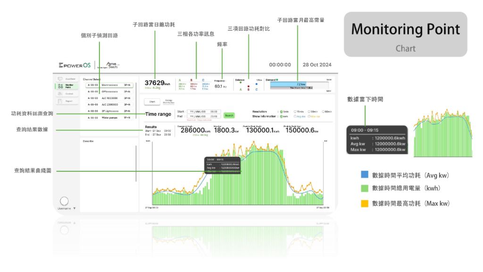Screen dimensions: 483x272
Task: Click the 286000 kwh consumed result
Action: [x=195, y=130]
